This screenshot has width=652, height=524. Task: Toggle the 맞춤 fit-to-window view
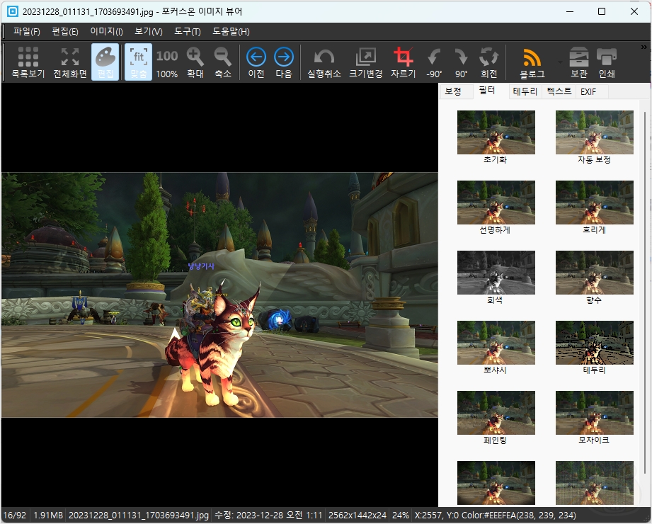click(x=139, y=62)
